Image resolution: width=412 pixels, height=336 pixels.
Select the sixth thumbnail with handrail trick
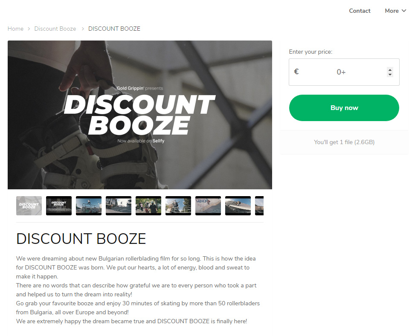[x=178, y=206]
